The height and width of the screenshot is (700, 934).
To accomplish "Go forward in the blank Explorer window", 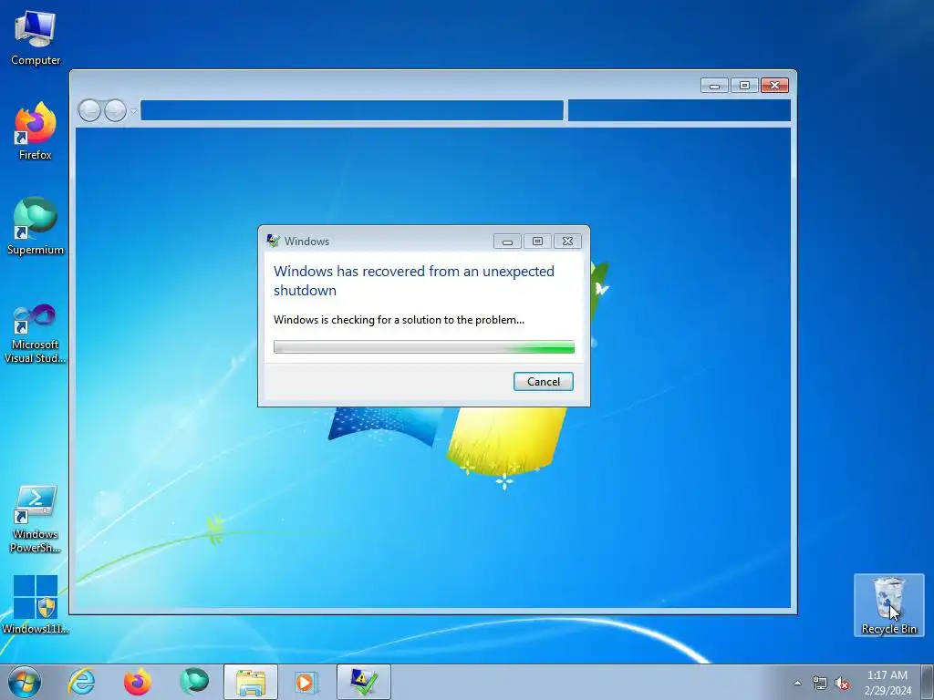I will click(115, 110).
